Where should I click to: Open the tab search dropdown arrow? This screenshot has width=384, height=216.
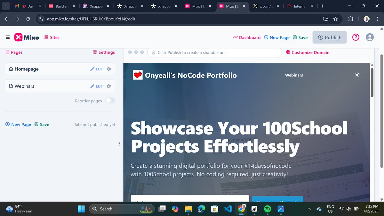point(6,6)
